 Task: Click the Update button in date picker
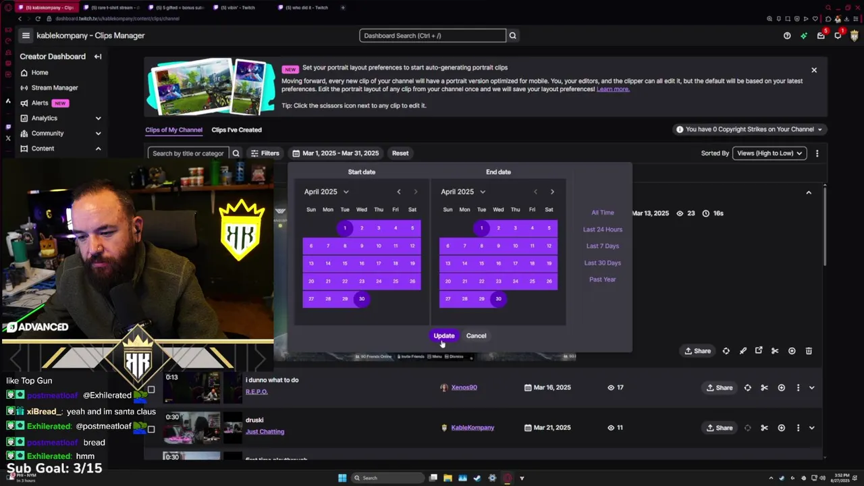tap(444, 336)
